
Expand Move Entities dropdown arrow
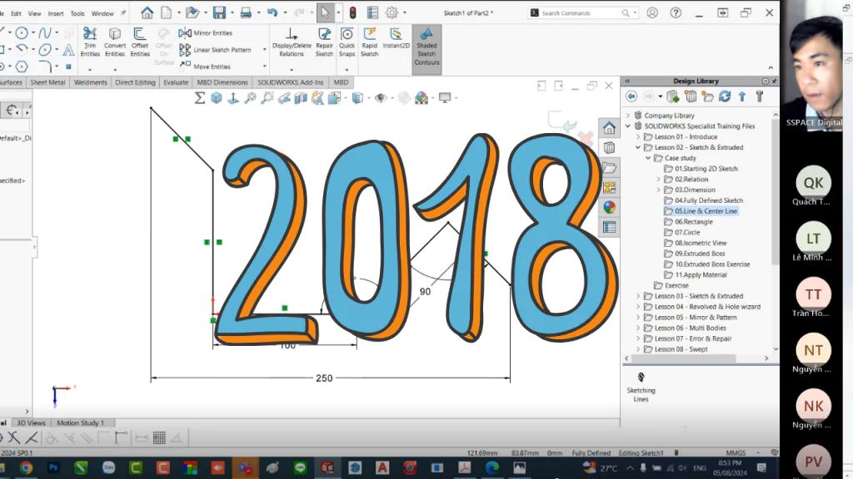(x=265, y=67)
